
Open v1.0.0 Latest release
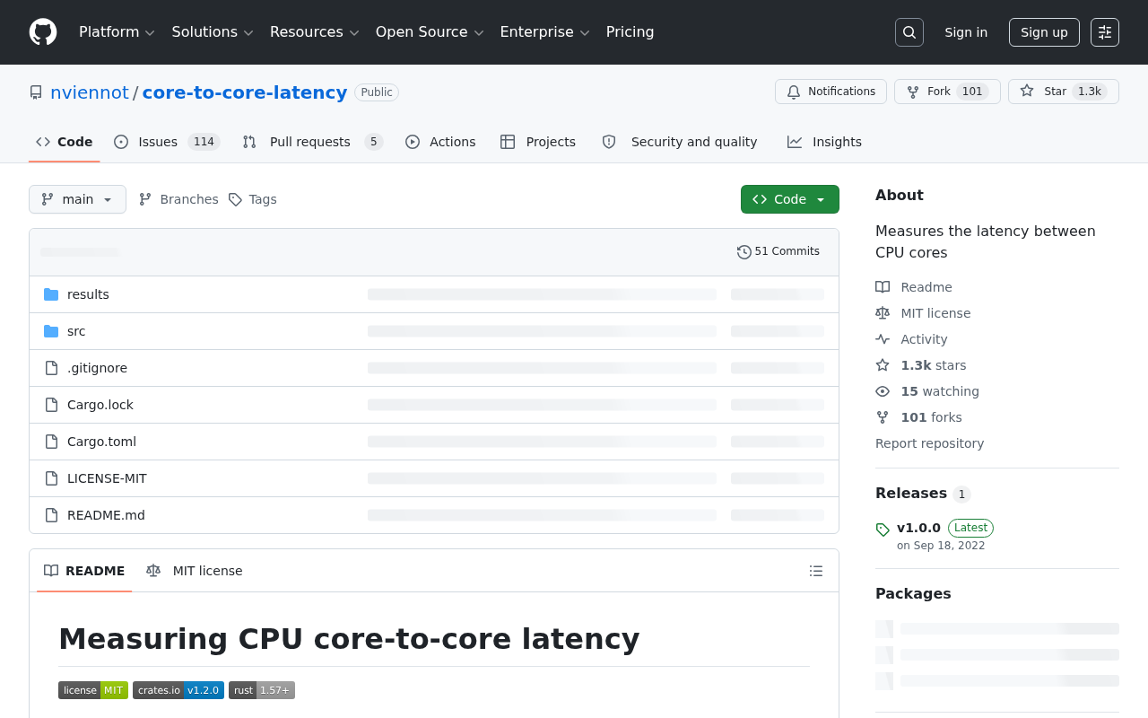944,528
